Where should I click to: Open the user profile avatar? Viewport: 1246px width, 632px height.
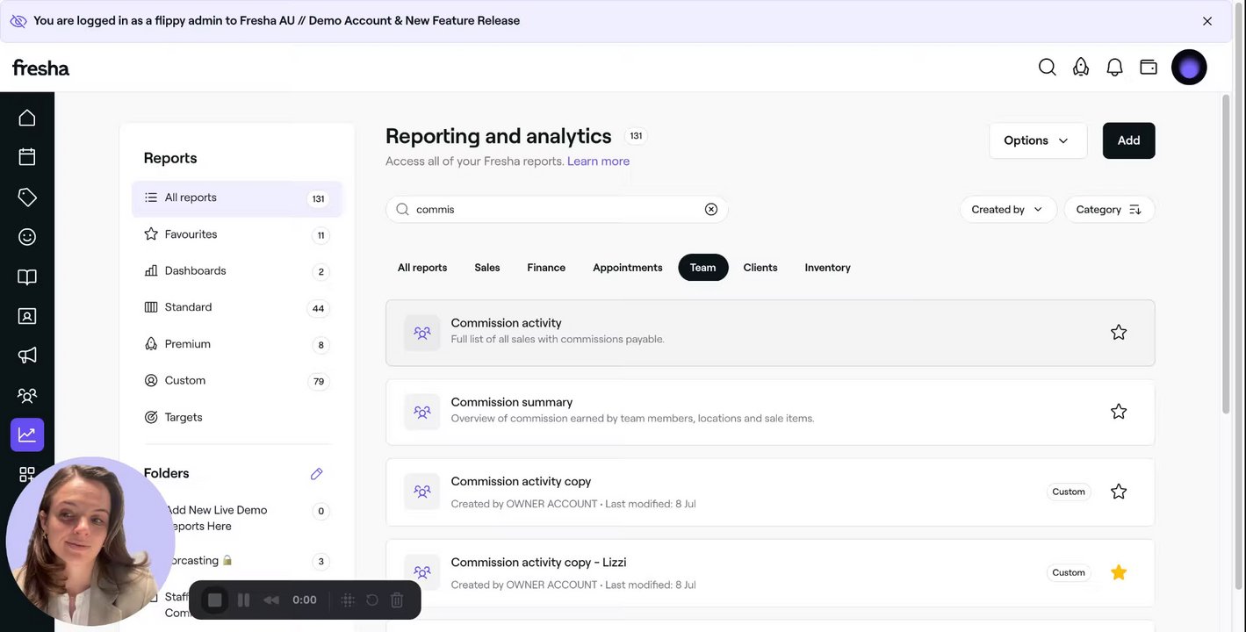coord(1189,67)
